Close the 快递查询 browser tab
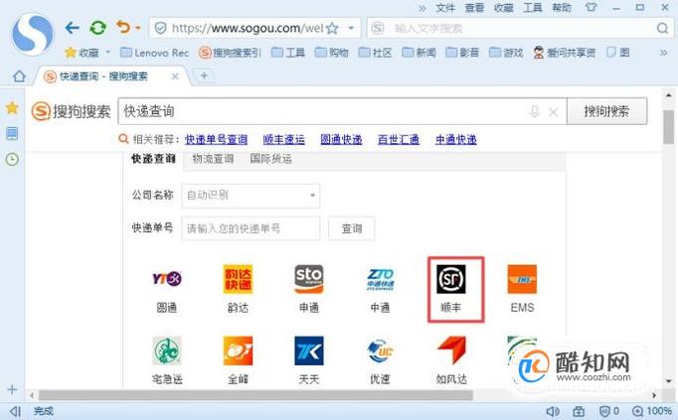678x420 pixels. click(x=175, y=76)
